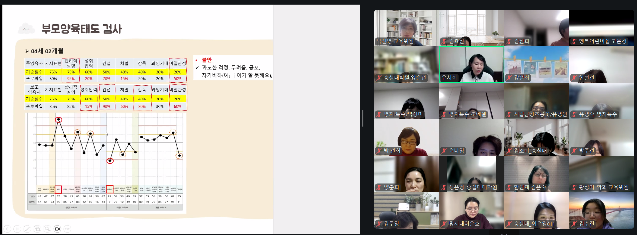Click the muted mic icon beside 행복어린이집 고은경
This screenshot has height=235, width=637.
574,41
